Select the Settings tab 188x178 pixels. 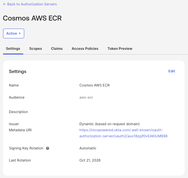tap(13, 48)
